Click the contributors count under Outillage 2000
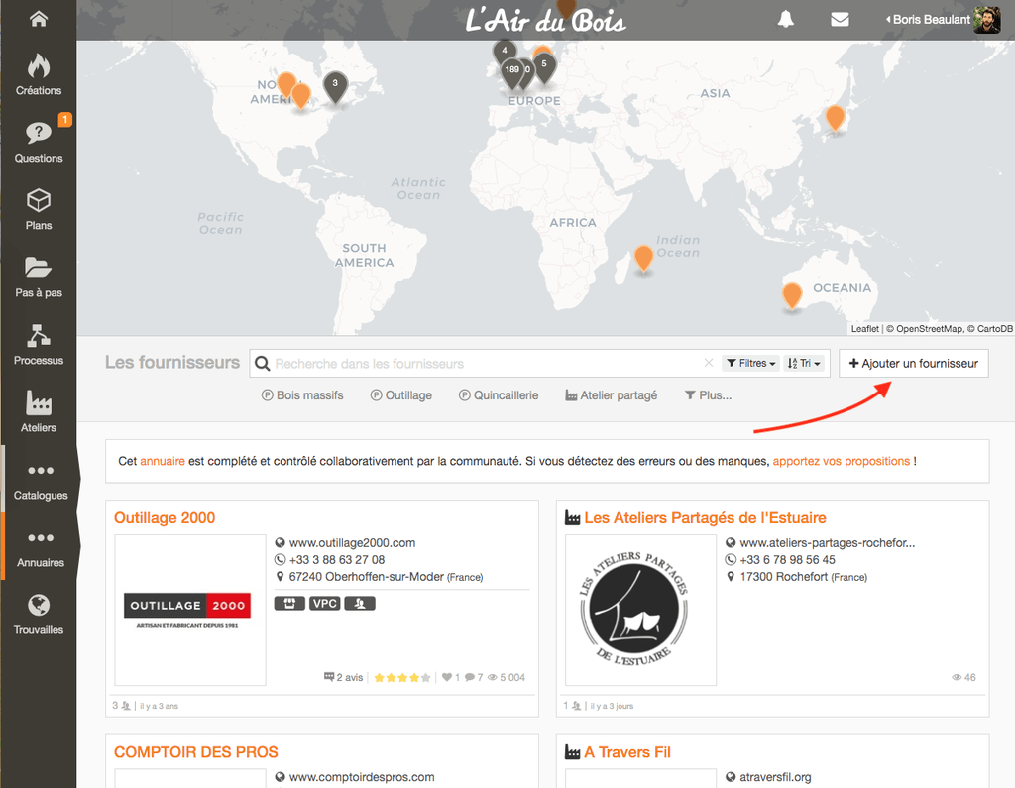1015x788 pixels. 120,706
